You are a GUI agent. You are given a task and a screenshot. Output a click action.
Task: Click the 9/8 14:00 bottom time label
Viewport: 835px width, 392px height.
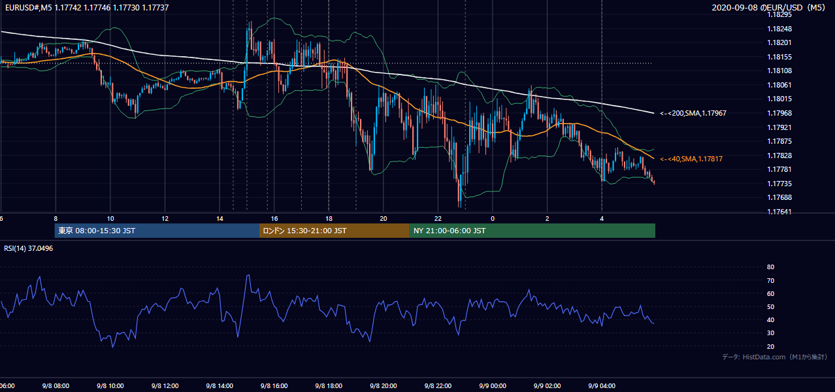click(x=219, y=386)
